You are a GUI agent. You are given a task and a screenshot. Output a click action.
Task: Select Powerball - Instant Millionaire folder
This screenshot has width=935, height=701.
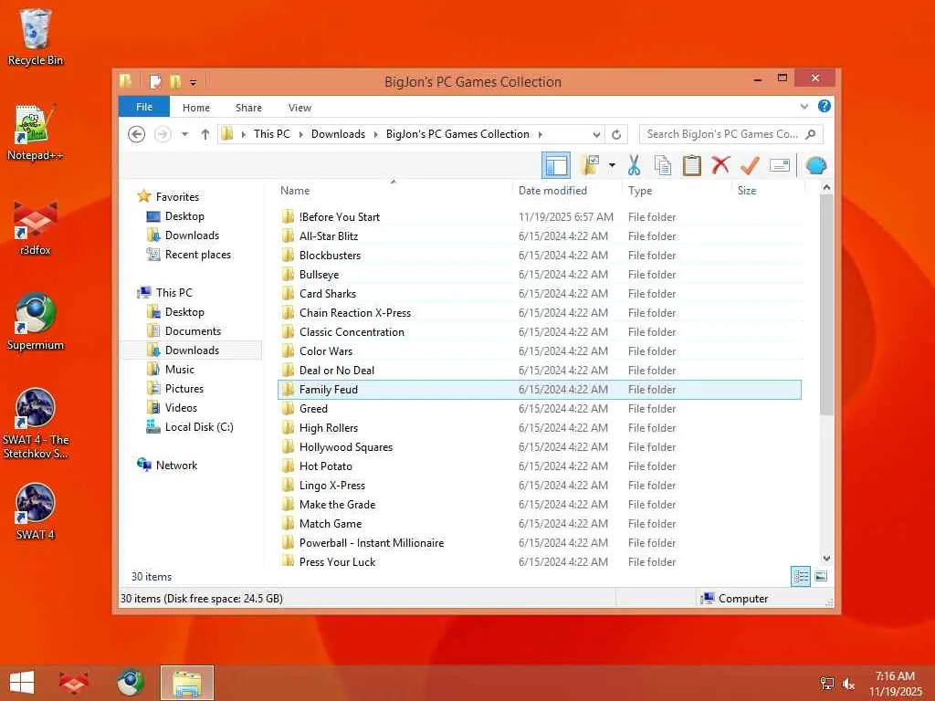[x=540, y=543]
